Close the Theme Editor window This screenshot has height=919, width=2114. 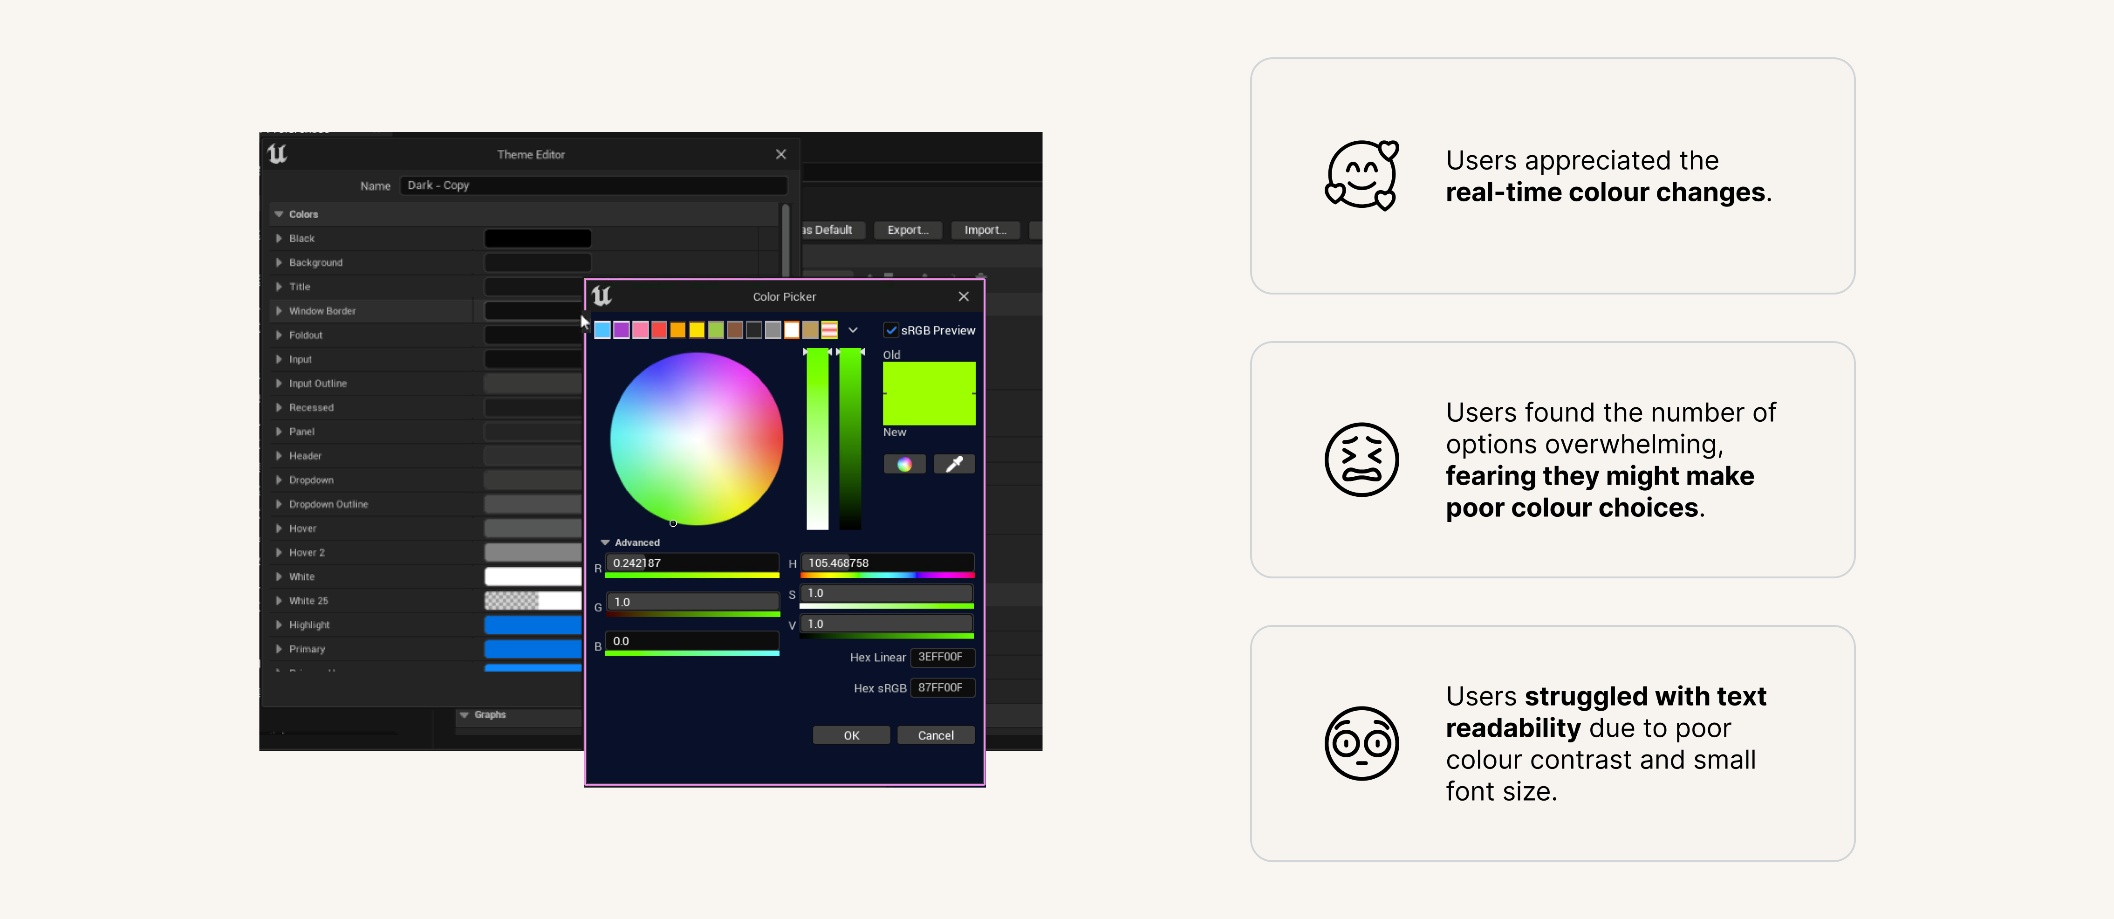(780, 154)
